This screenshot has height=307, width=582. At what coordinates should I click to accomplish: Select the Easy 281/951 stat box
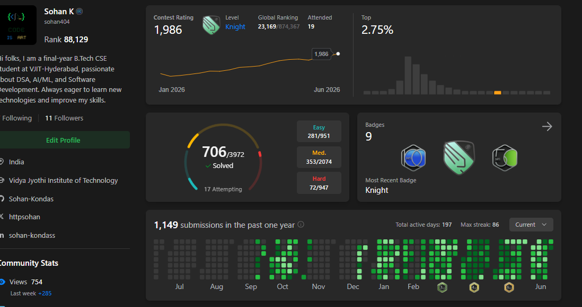pos(319,131)
